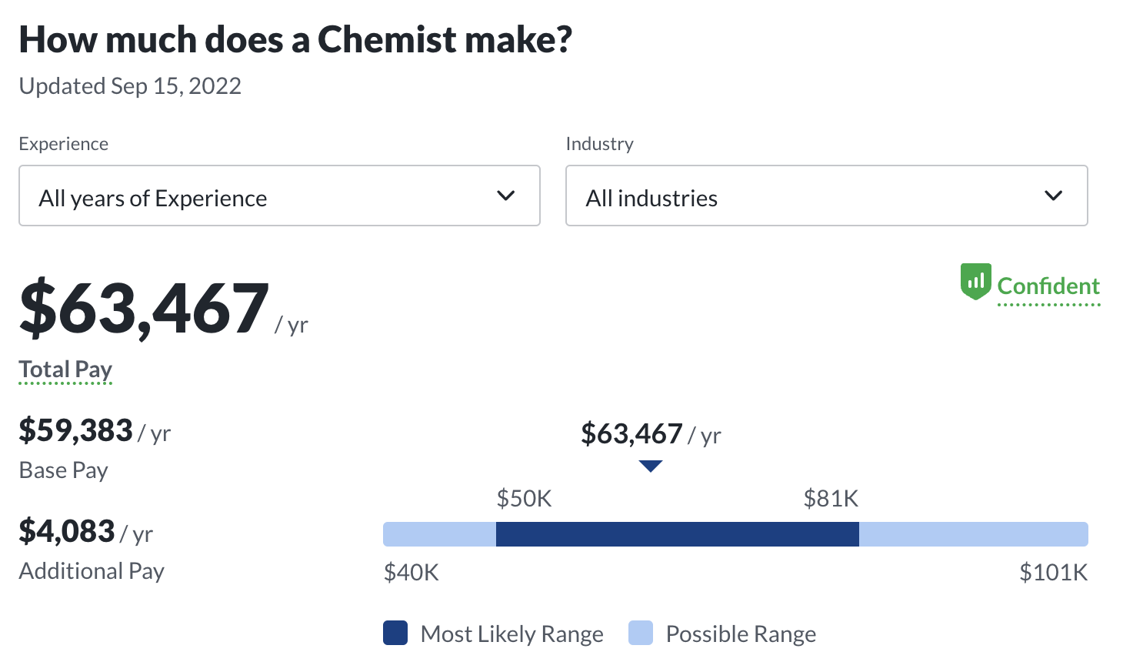The width and height of the screenshot is (1123, 662).
Task: Click the dark blue Most Likely Range swatch
Action: click(395, 633)
